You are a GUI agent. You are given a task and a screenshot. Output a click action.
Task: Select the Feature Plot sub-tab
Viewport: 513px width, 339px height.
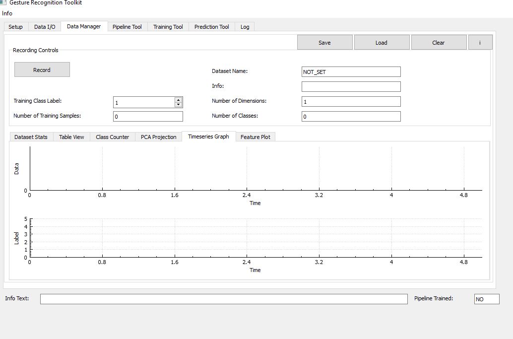pos(256,137)
